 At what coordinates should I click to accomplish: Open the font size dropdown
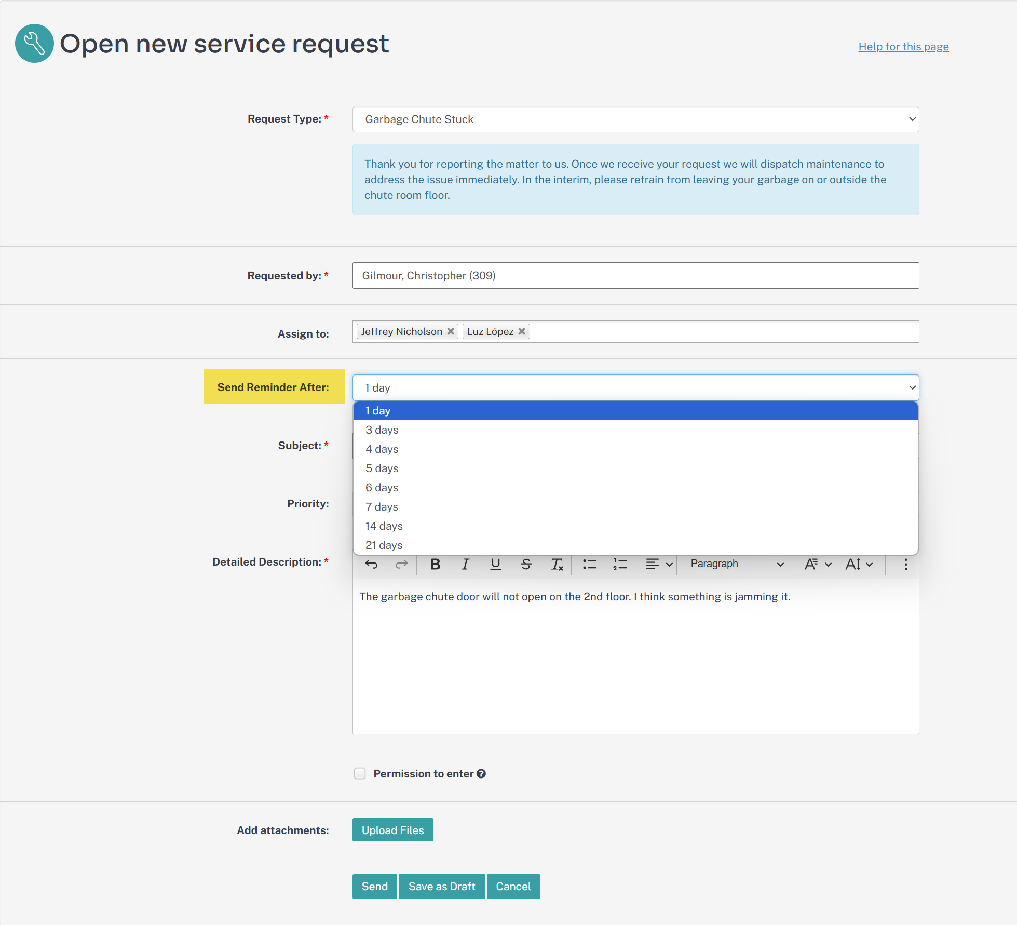tap(859, 564)
